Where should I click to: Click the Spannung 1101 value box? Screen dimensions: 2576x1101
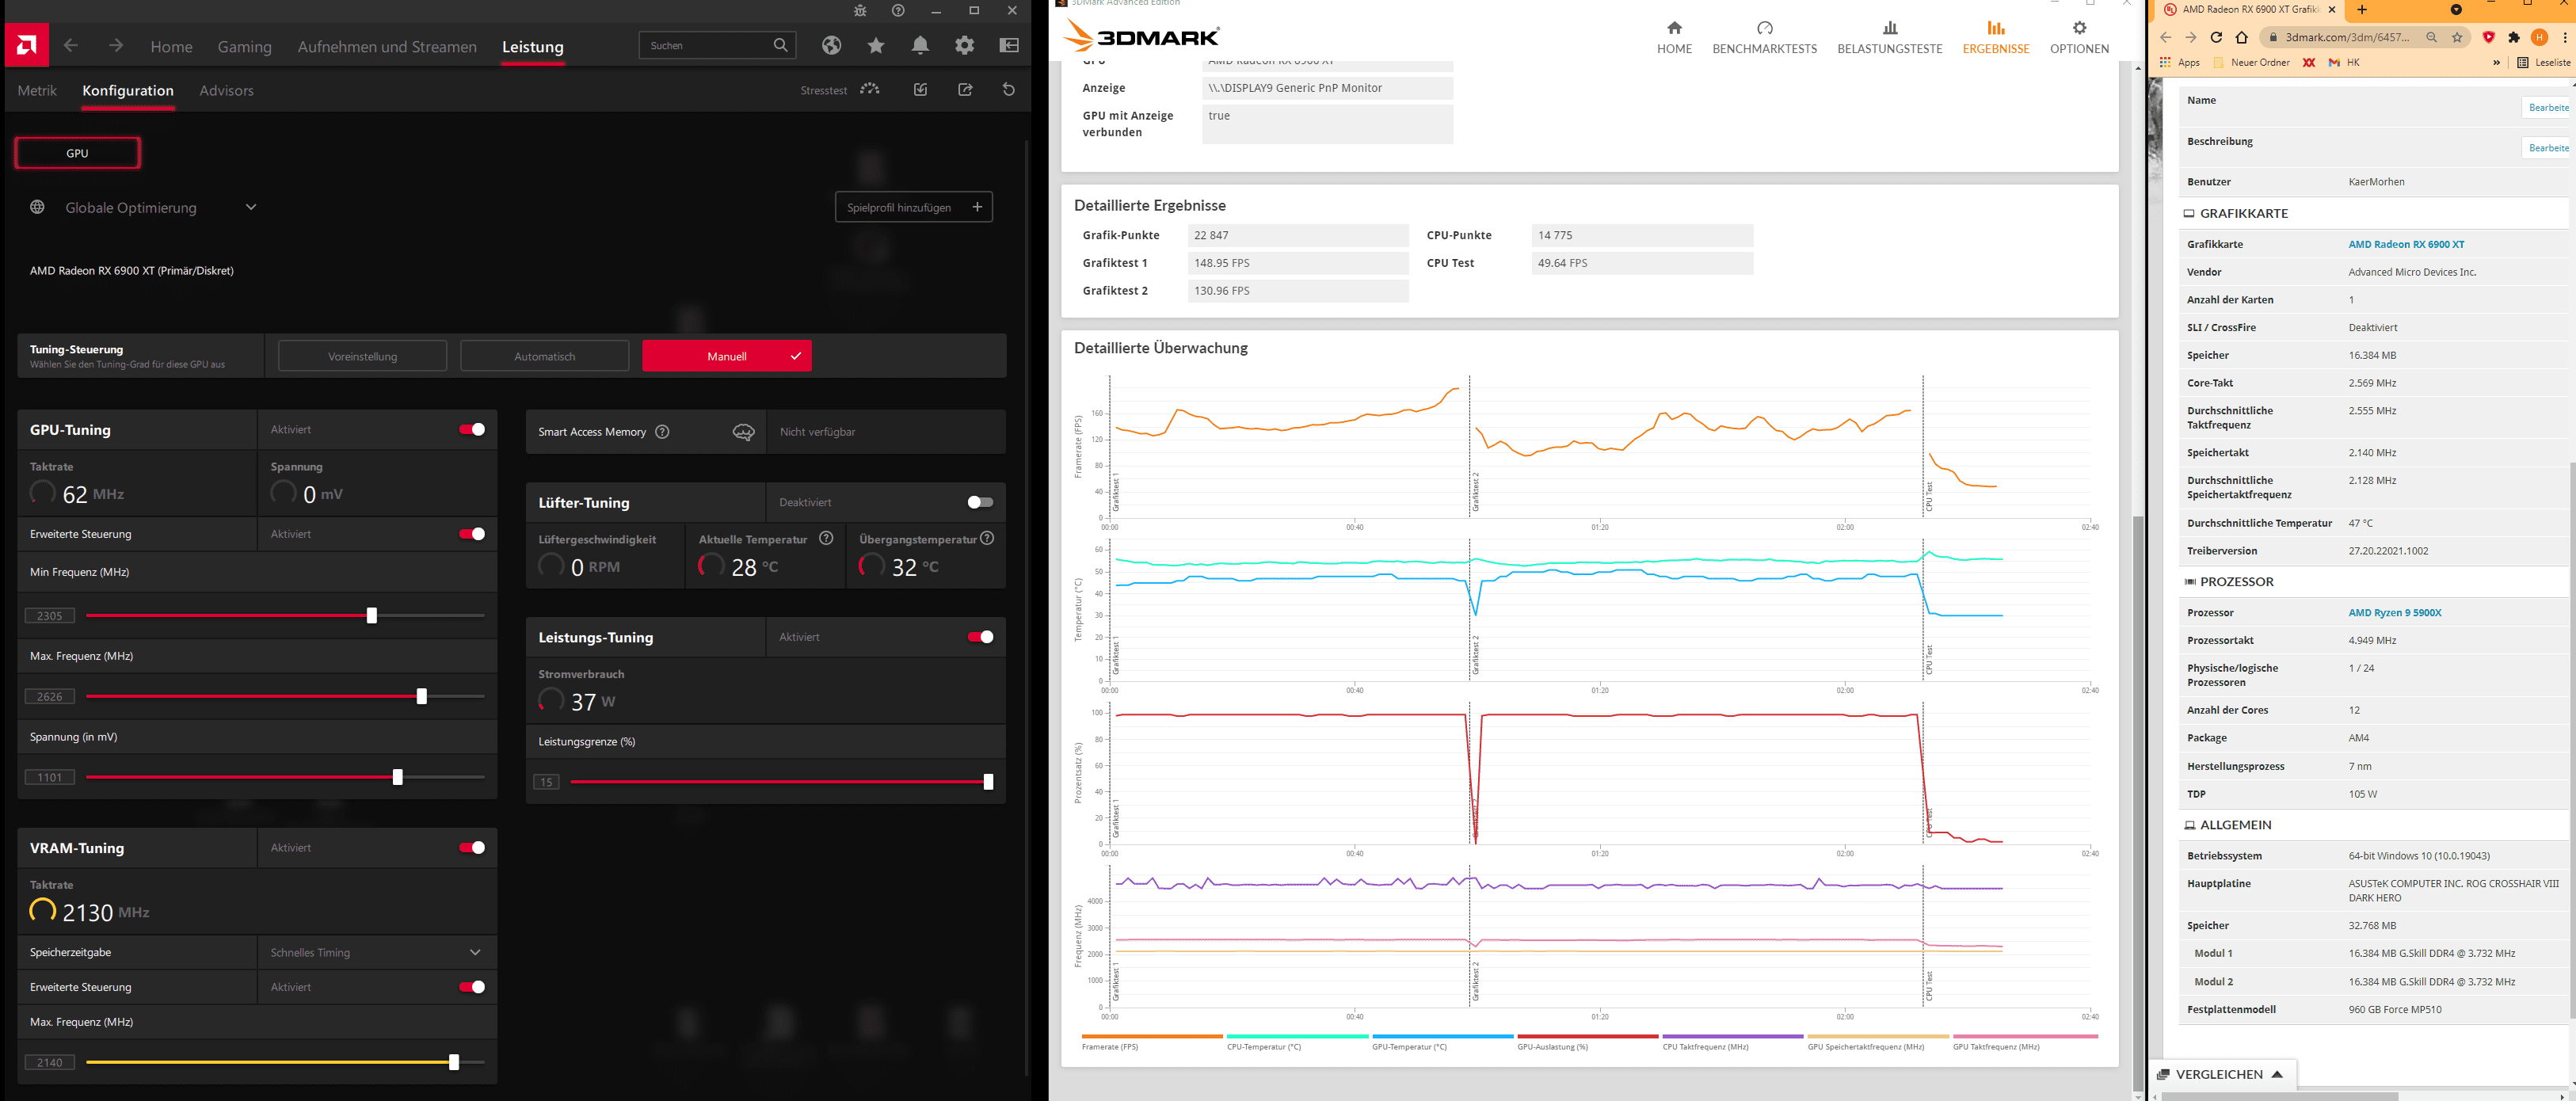[50, 777]
